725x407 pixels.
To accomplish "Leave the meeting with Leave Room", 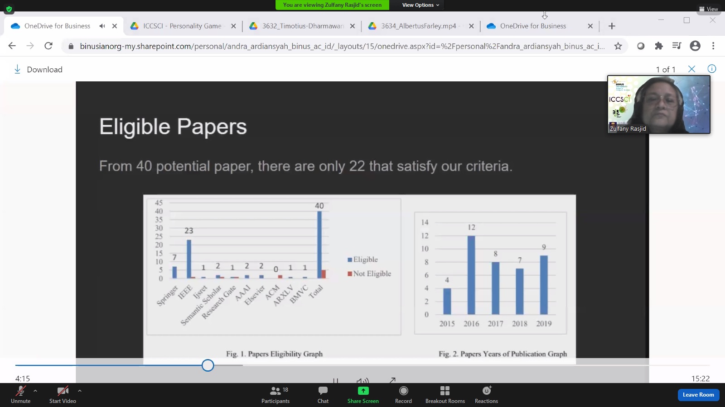I will [x=698, y=395].
